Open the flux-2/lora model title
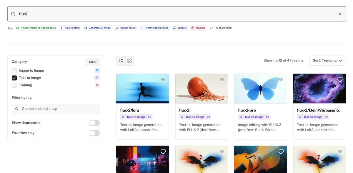This screenshot has width=353, height=173. pos(130,110)
